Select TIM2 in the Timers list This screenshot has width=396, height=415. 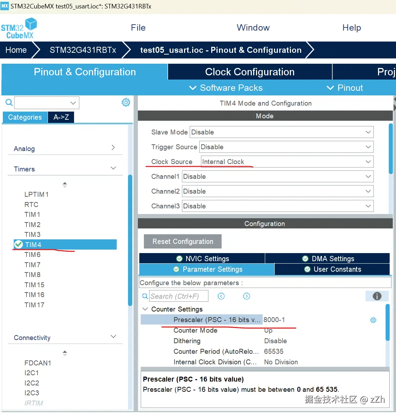click(32, 225)
